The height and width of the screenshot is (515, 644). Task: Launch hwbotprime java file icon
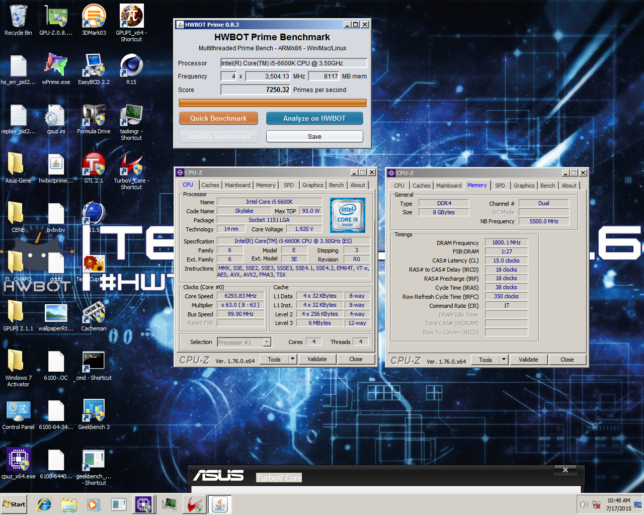[x=56, y=168]
